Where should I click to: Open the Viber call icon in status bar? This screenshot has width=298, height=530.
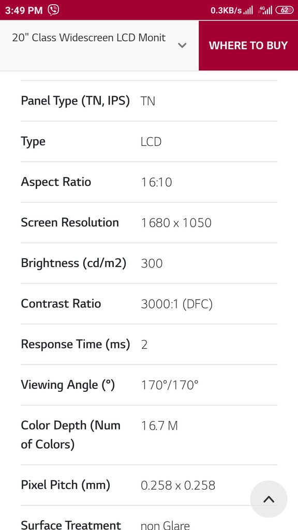pyautogui.click(x=53, y=10)
